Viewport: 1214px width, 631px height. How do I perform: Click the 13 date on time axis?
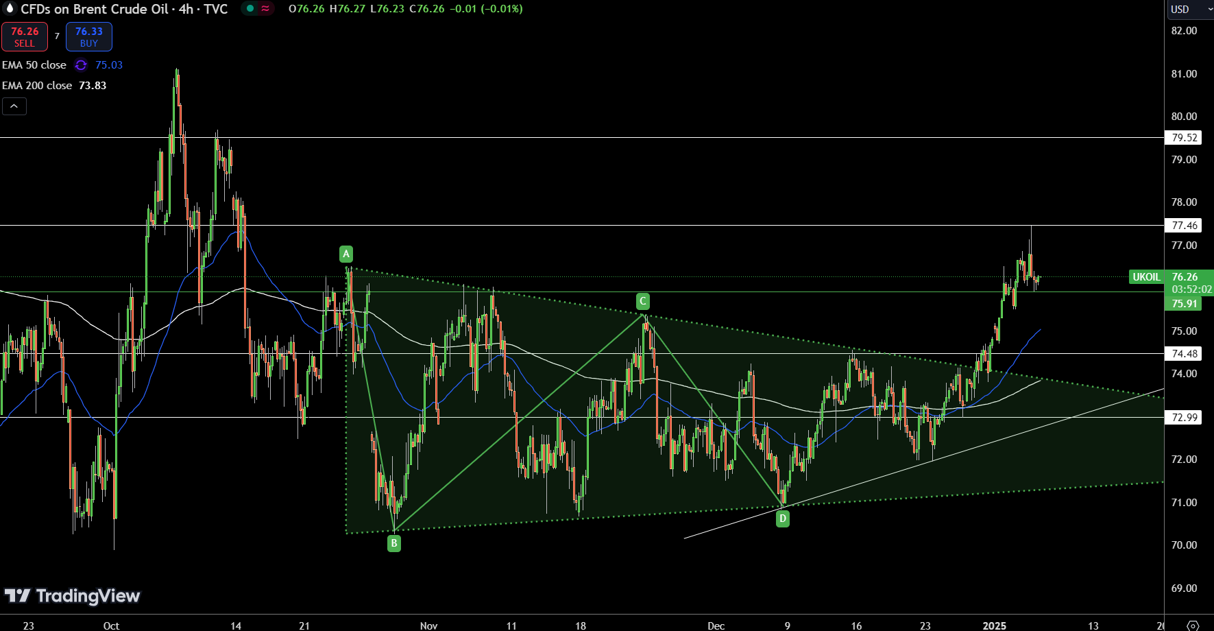point(1093,626)
